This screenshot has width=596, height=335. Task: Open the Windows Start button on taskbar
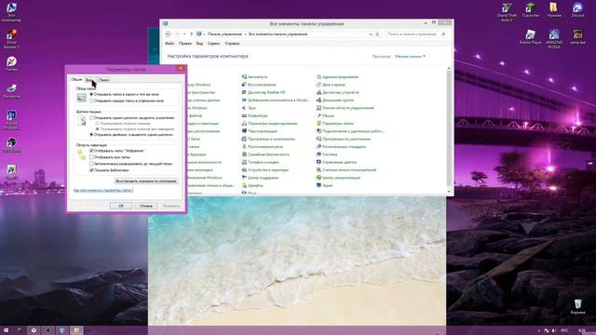pos(6,330)
